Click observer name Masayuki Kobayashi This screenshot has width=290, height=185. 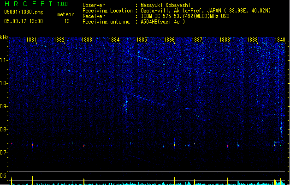click(x=166, y=5)
